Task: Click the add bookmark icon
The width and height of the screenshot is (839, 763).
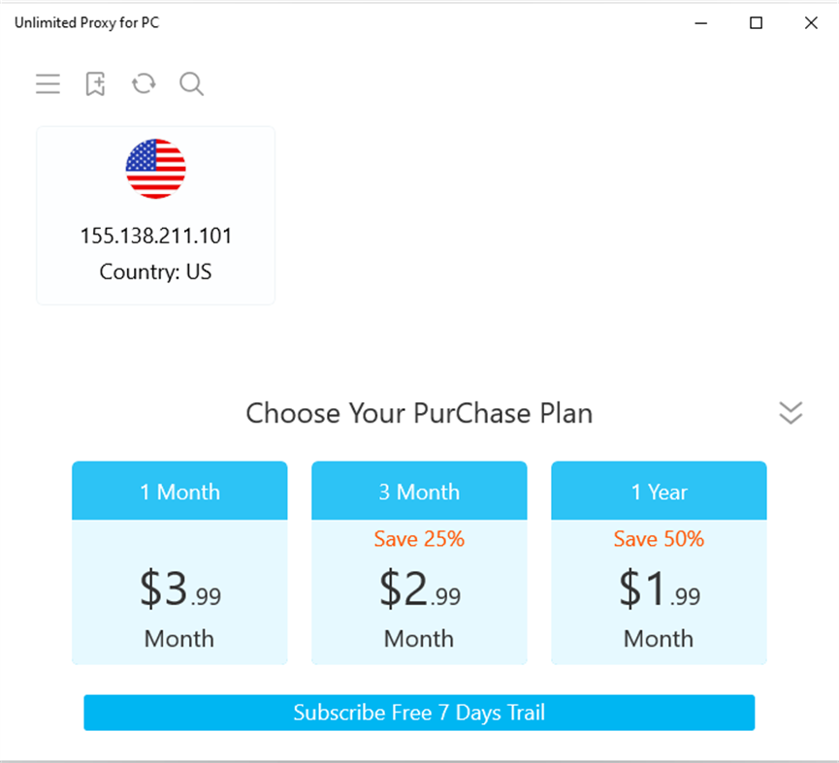Action: tap(95, 84)
